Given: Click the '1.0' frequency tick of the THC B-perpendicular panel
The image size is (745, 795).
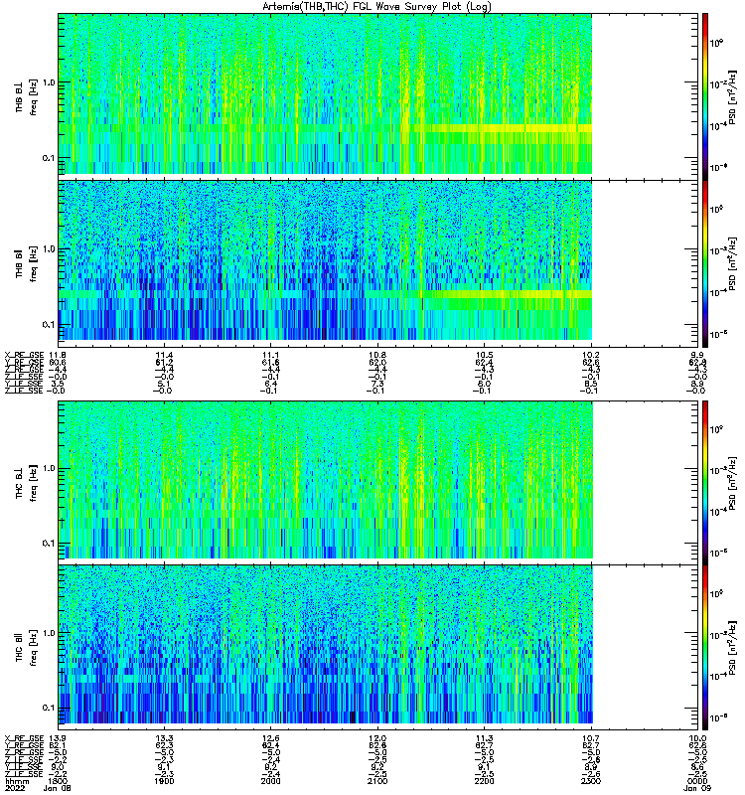Looking at the screenshot, I should coord(49,468).
